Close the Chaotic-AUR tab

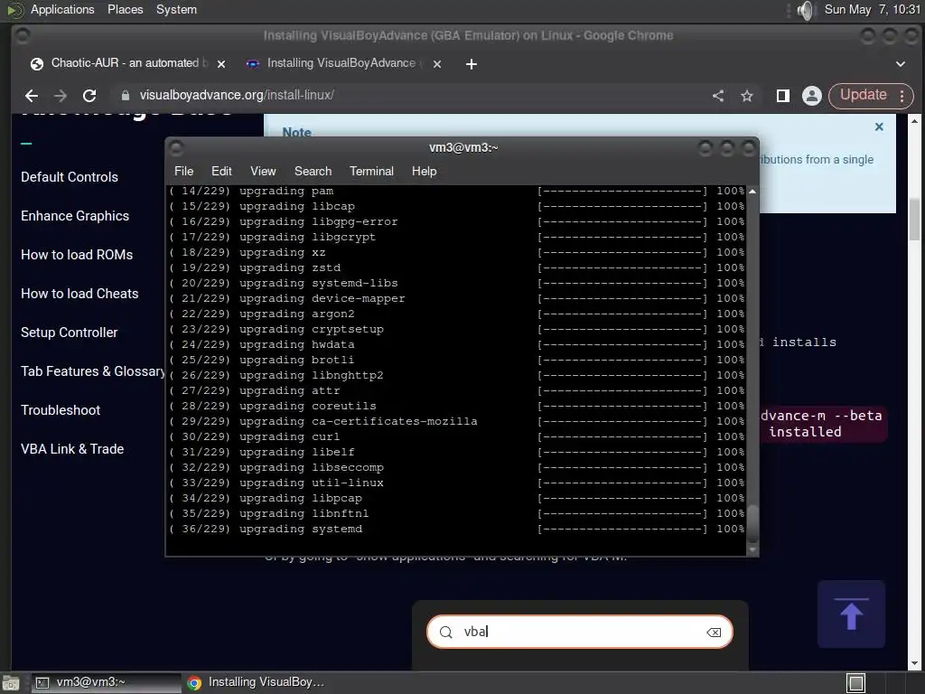tap(221, 64)
